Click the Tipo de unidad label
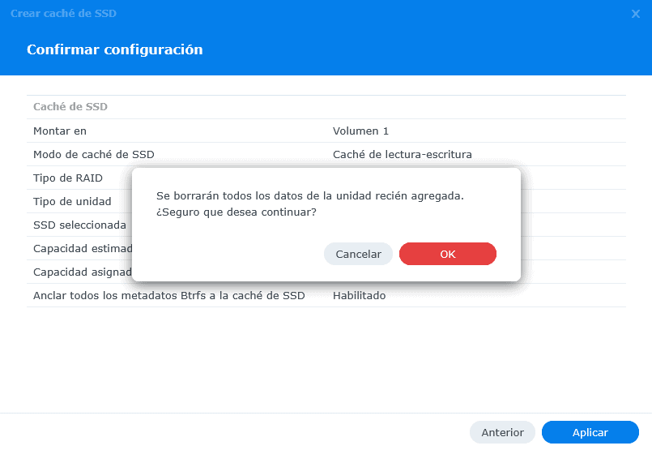652x450 pixels. pos(72,201)
